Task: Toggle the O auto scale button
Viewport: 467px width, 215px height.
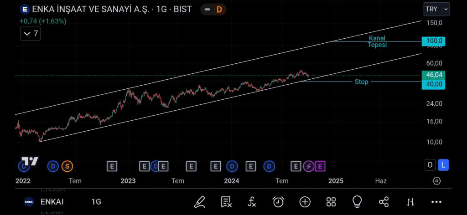Action: [430, 165]
